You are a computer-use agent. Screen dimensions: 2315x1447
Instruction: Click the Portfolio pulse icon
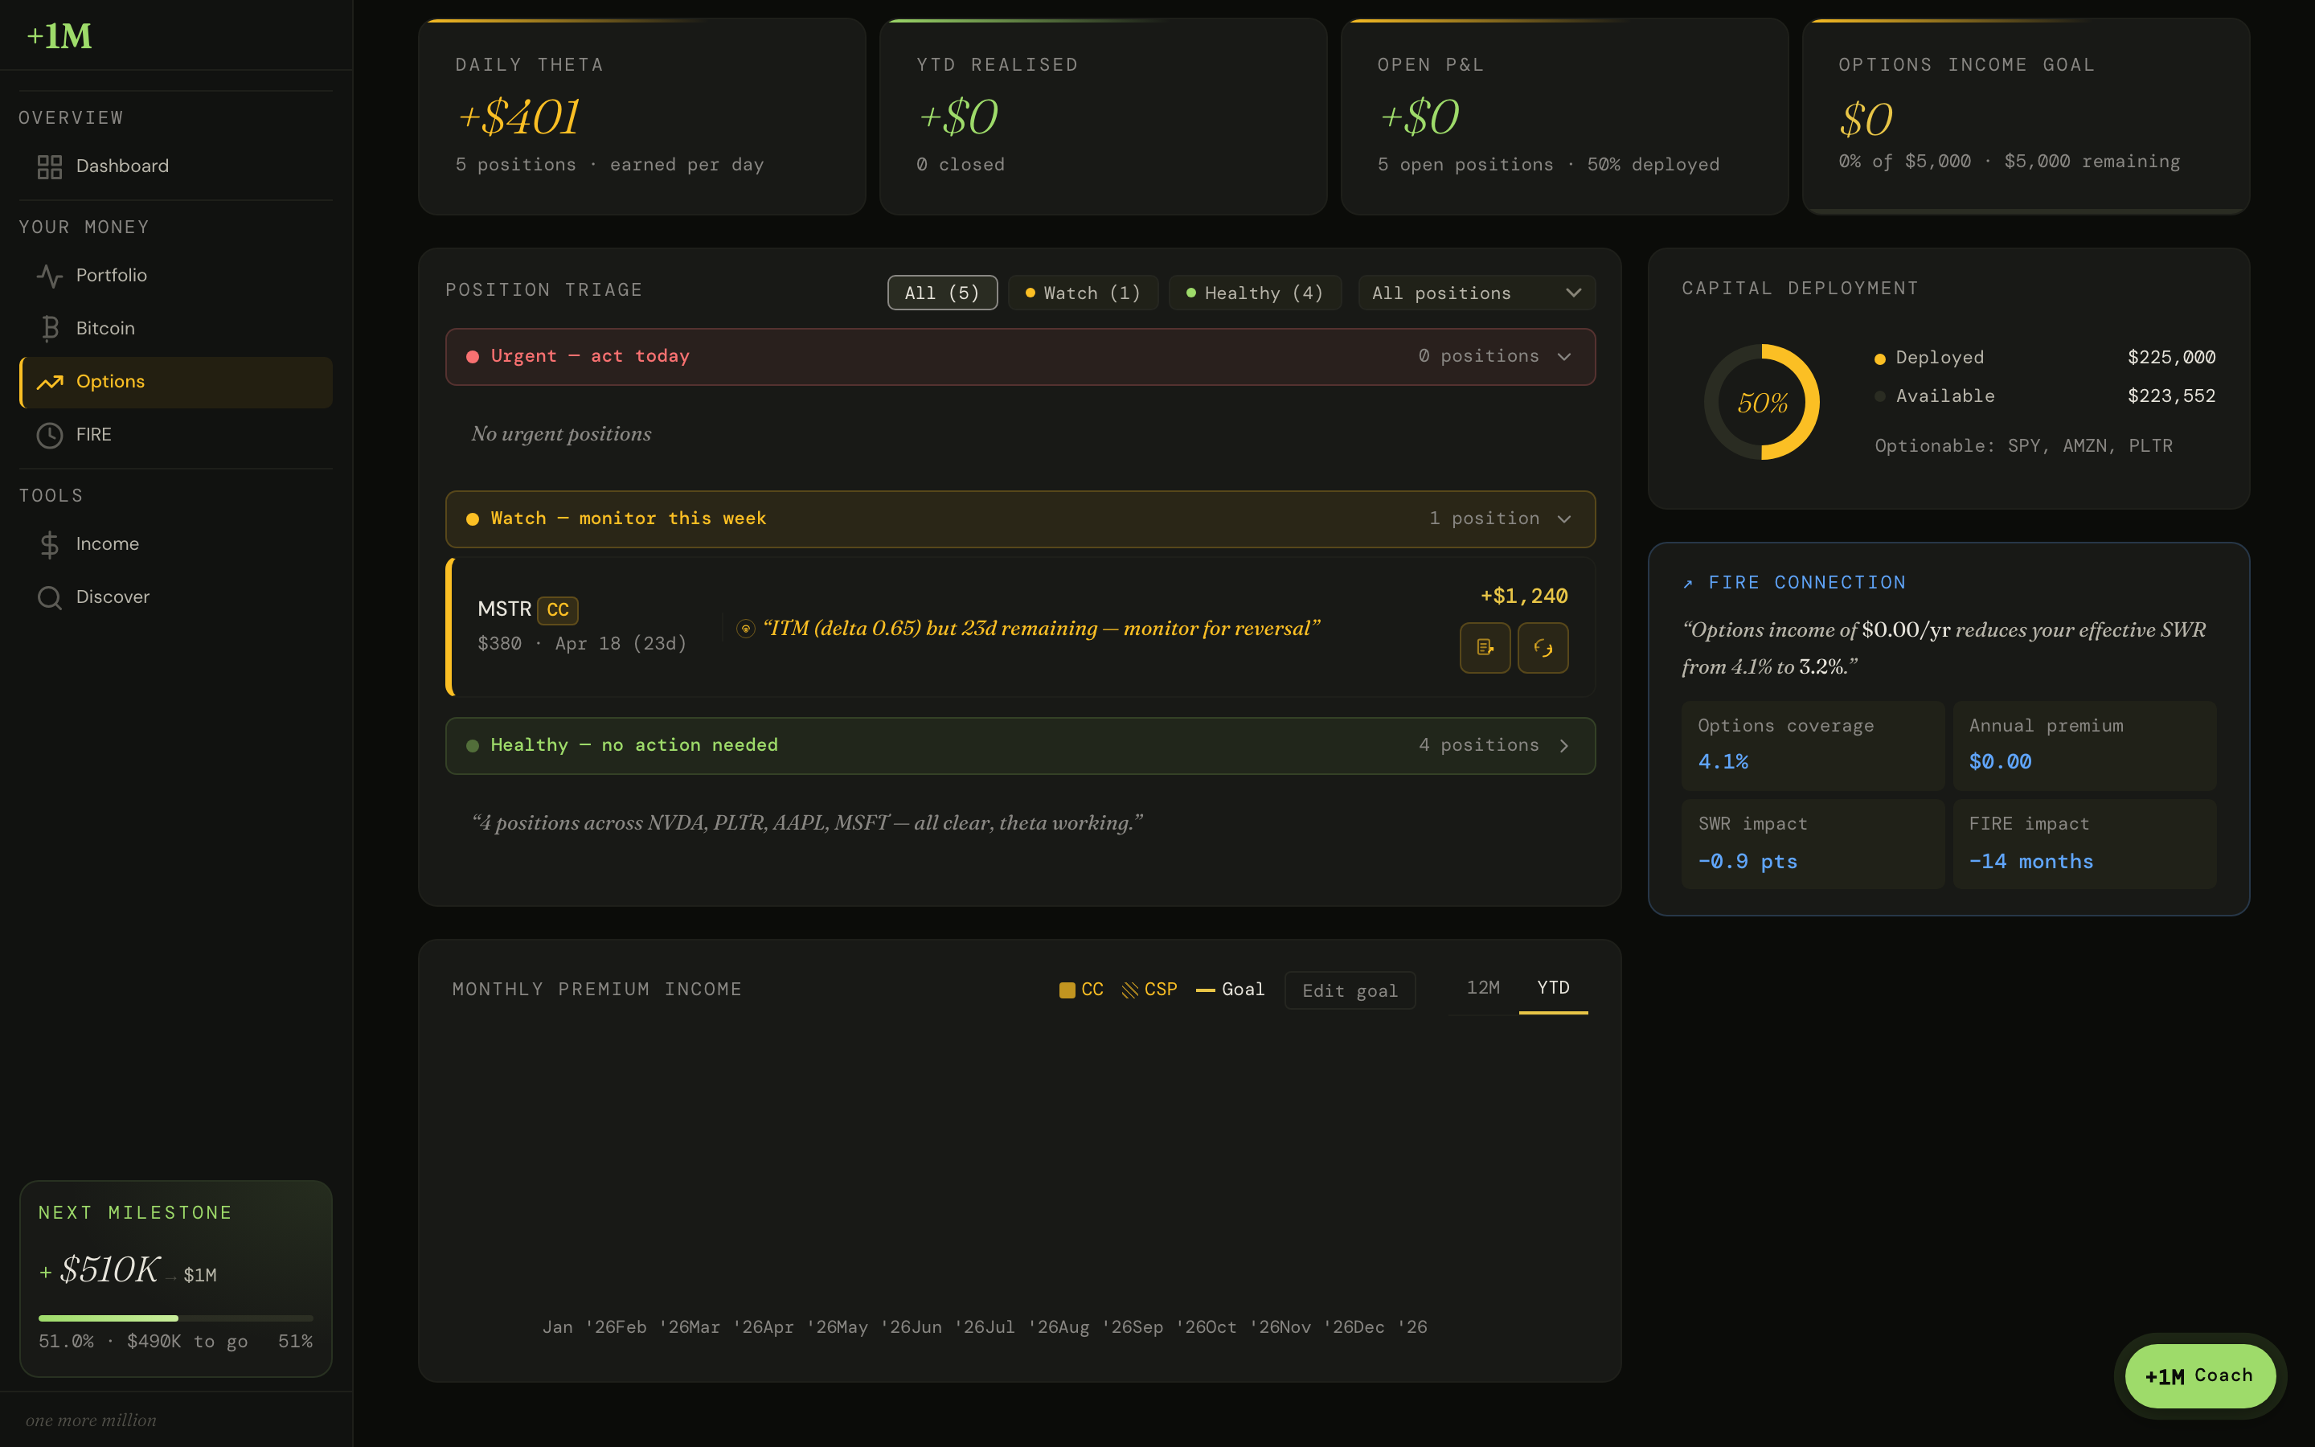click(50, 276)
